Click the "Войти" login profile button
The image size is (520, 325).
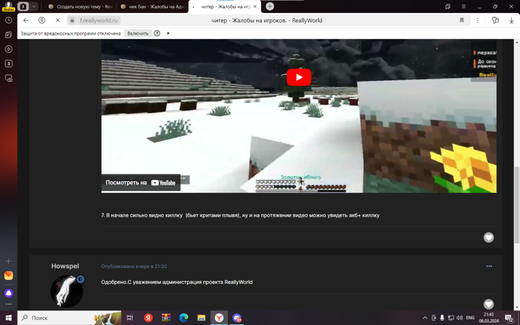[9, 6]
